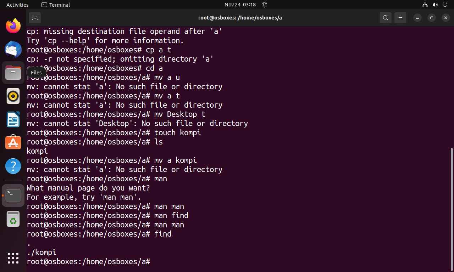
Task: Open the Trash in dock
Action: [x=13, y=219]
